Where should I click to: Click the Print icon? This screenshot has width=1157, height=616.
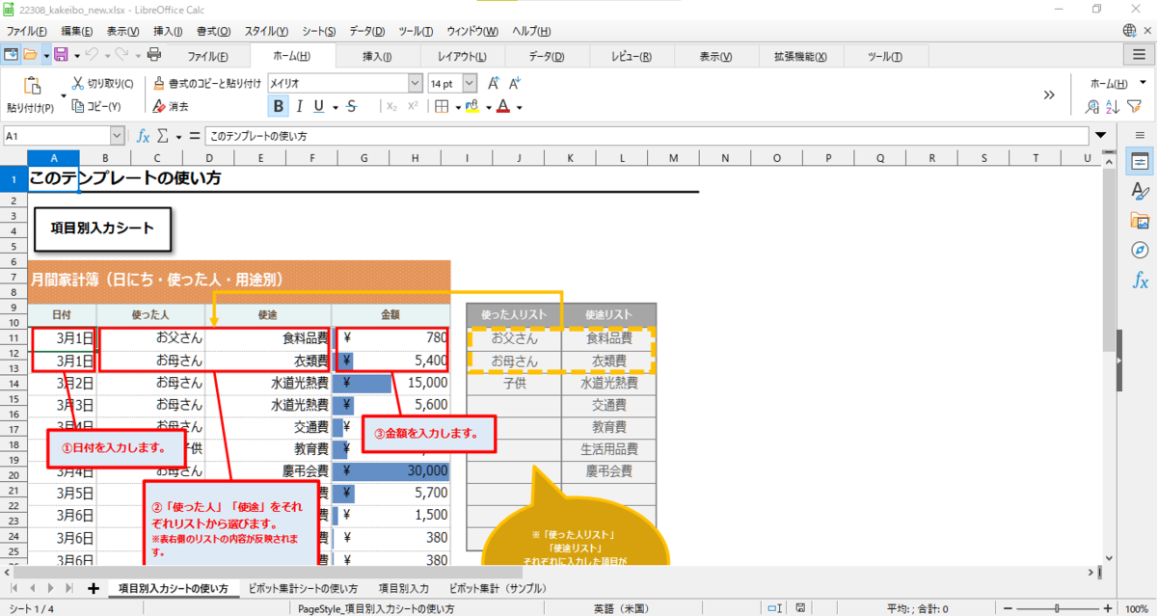[x=154, y=55]
